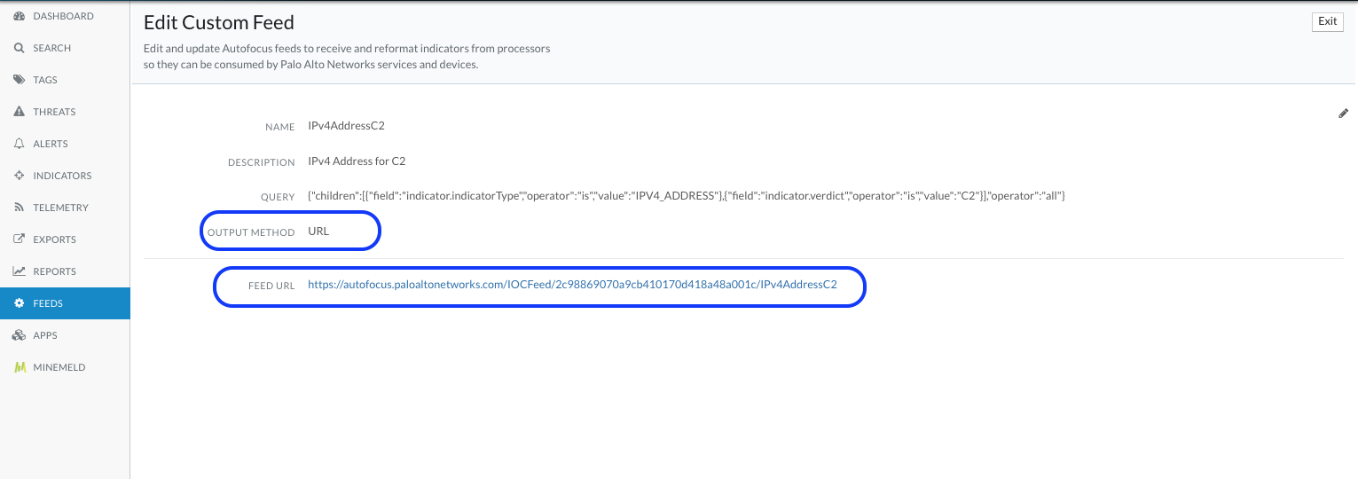This screenshot has height=479, width=1358.
Task: Open the autofocus IOCFeed URL link
Action: [572, 285]
